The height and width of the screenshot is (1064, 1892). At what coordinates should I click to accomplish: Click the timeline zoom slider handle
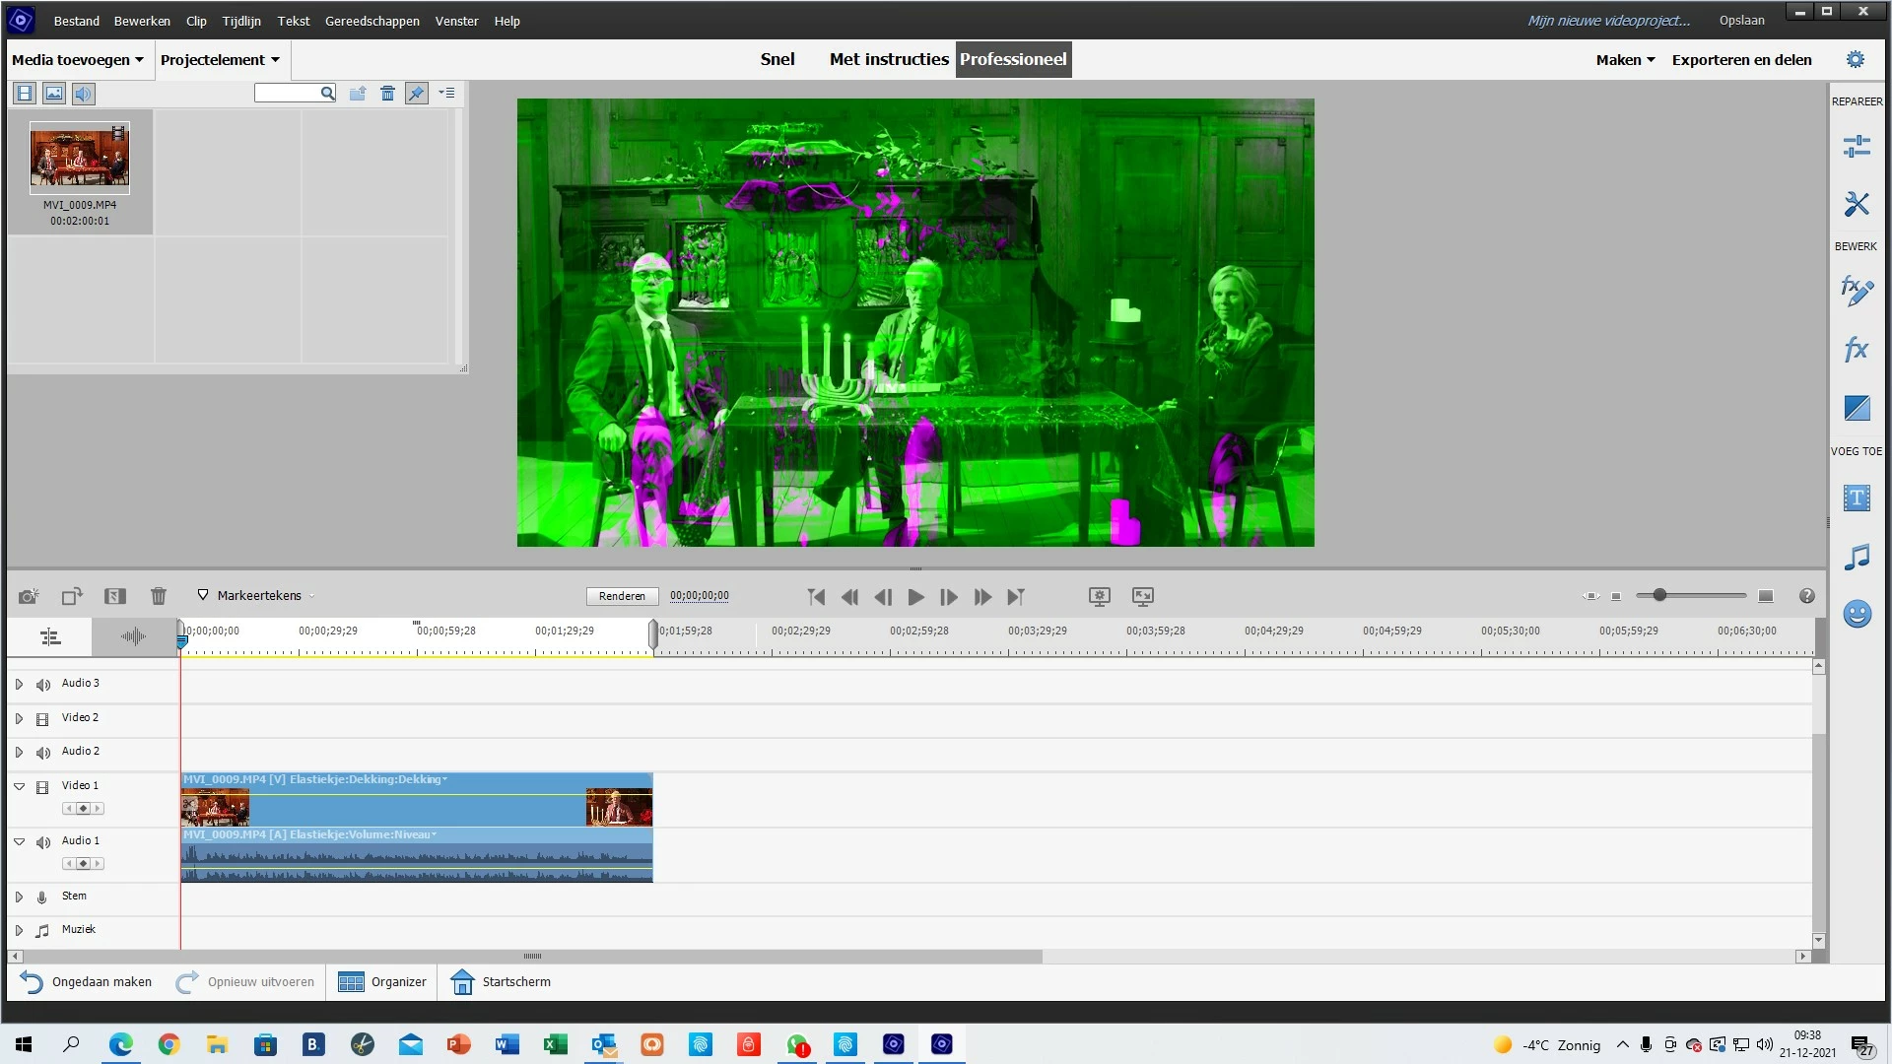pyautogui.click(x=1659, y=595)
